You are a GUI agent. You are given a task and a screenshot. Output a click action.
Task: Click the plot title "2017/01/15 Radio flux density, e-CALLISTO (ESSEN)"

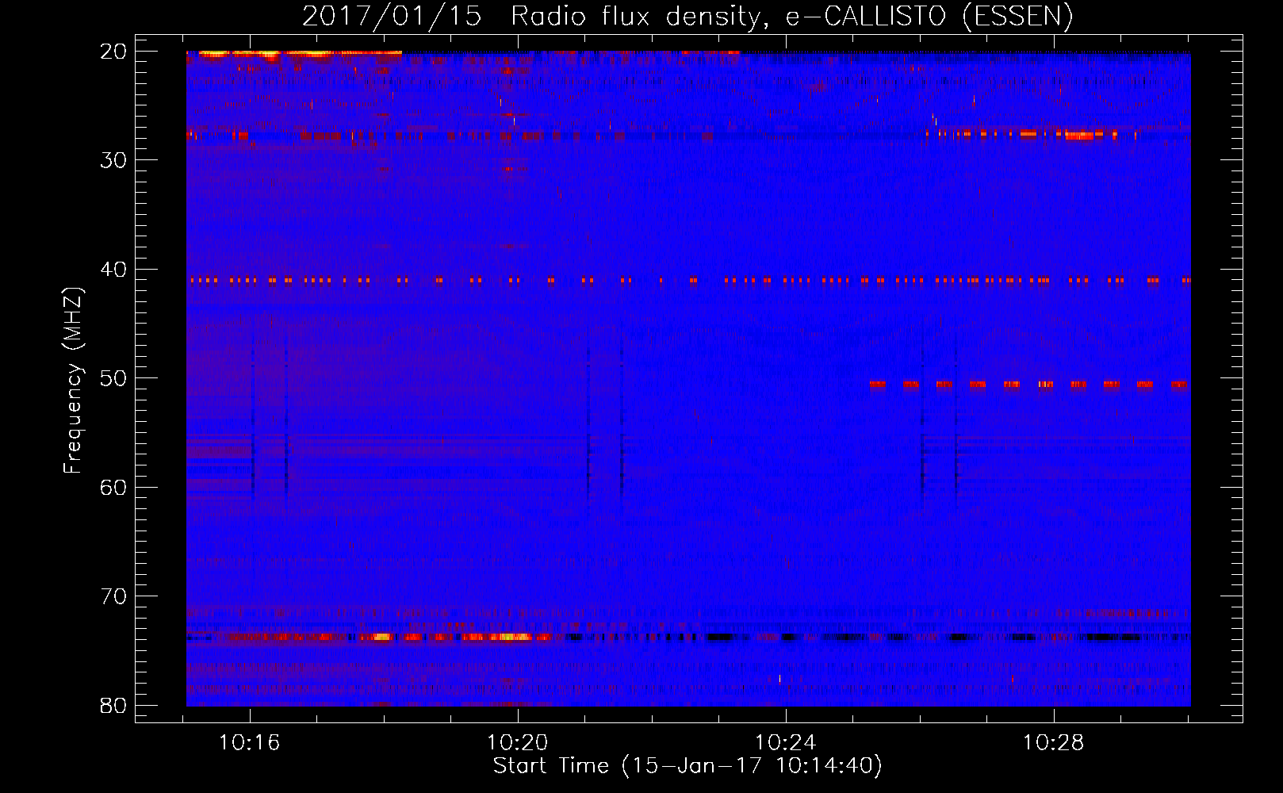pyautogui.click(x=687, y=16)
